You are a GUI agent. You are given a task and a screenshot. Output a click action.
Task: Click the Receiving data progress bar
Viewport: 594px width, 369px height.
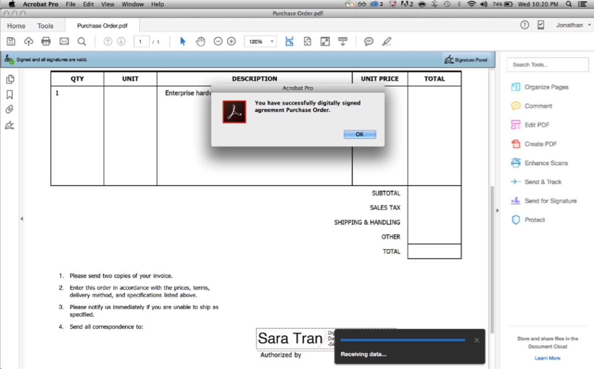pos(403,340)
